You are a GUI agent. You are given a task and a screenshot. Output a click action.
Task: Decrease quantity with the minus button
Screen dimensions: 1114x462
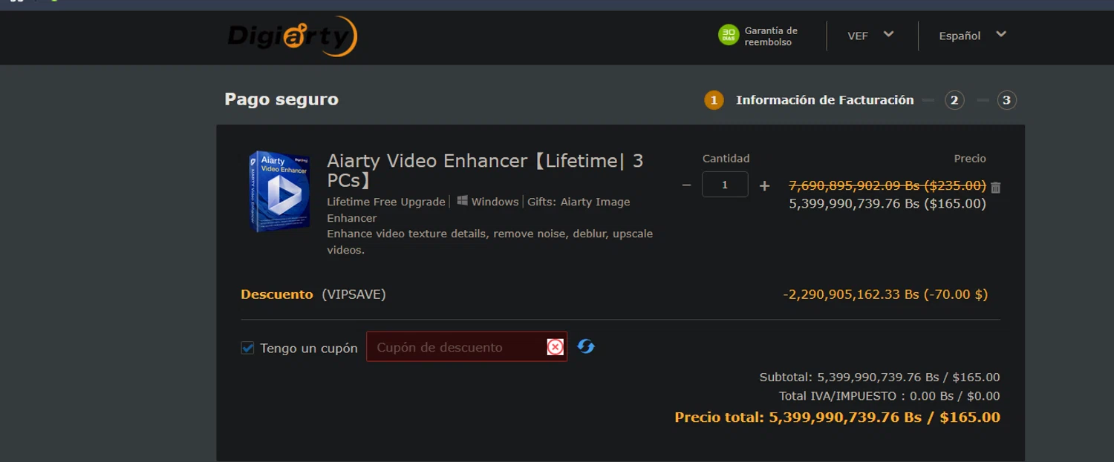686,185
